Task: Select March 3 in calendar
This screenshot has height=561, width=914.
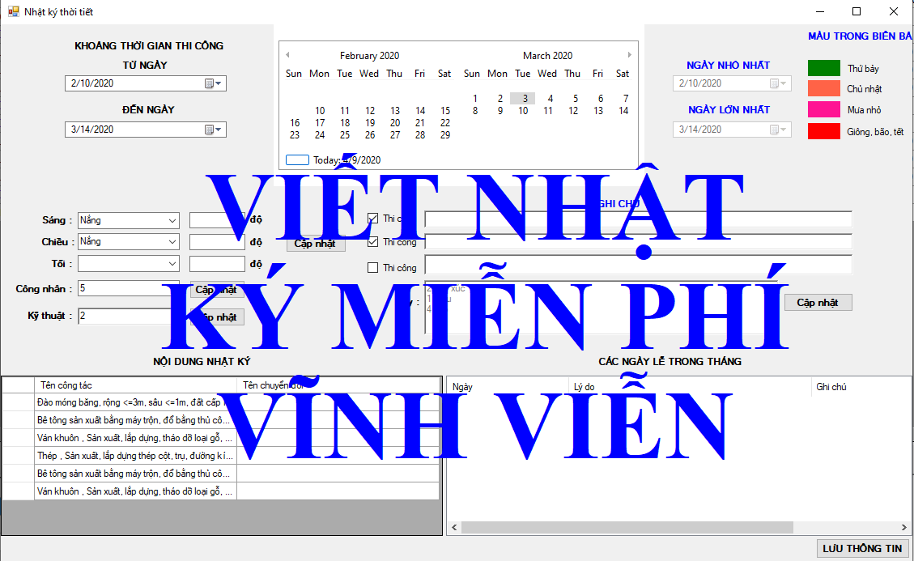Action: pyautogui.click(x=525, y=99)
